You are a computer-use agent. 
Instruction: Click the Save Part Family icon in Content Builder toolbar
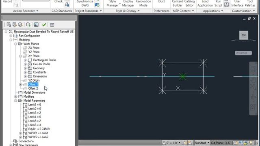(x=9, y=25)
